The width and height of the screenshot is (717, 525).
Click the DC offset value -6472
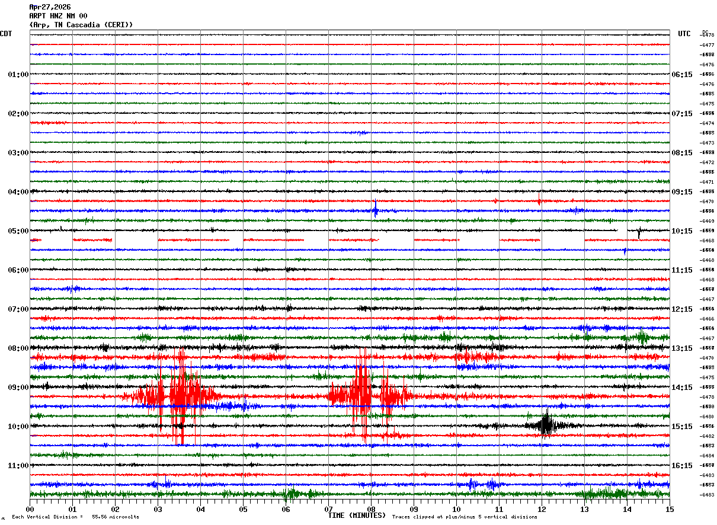pos(708,162)
